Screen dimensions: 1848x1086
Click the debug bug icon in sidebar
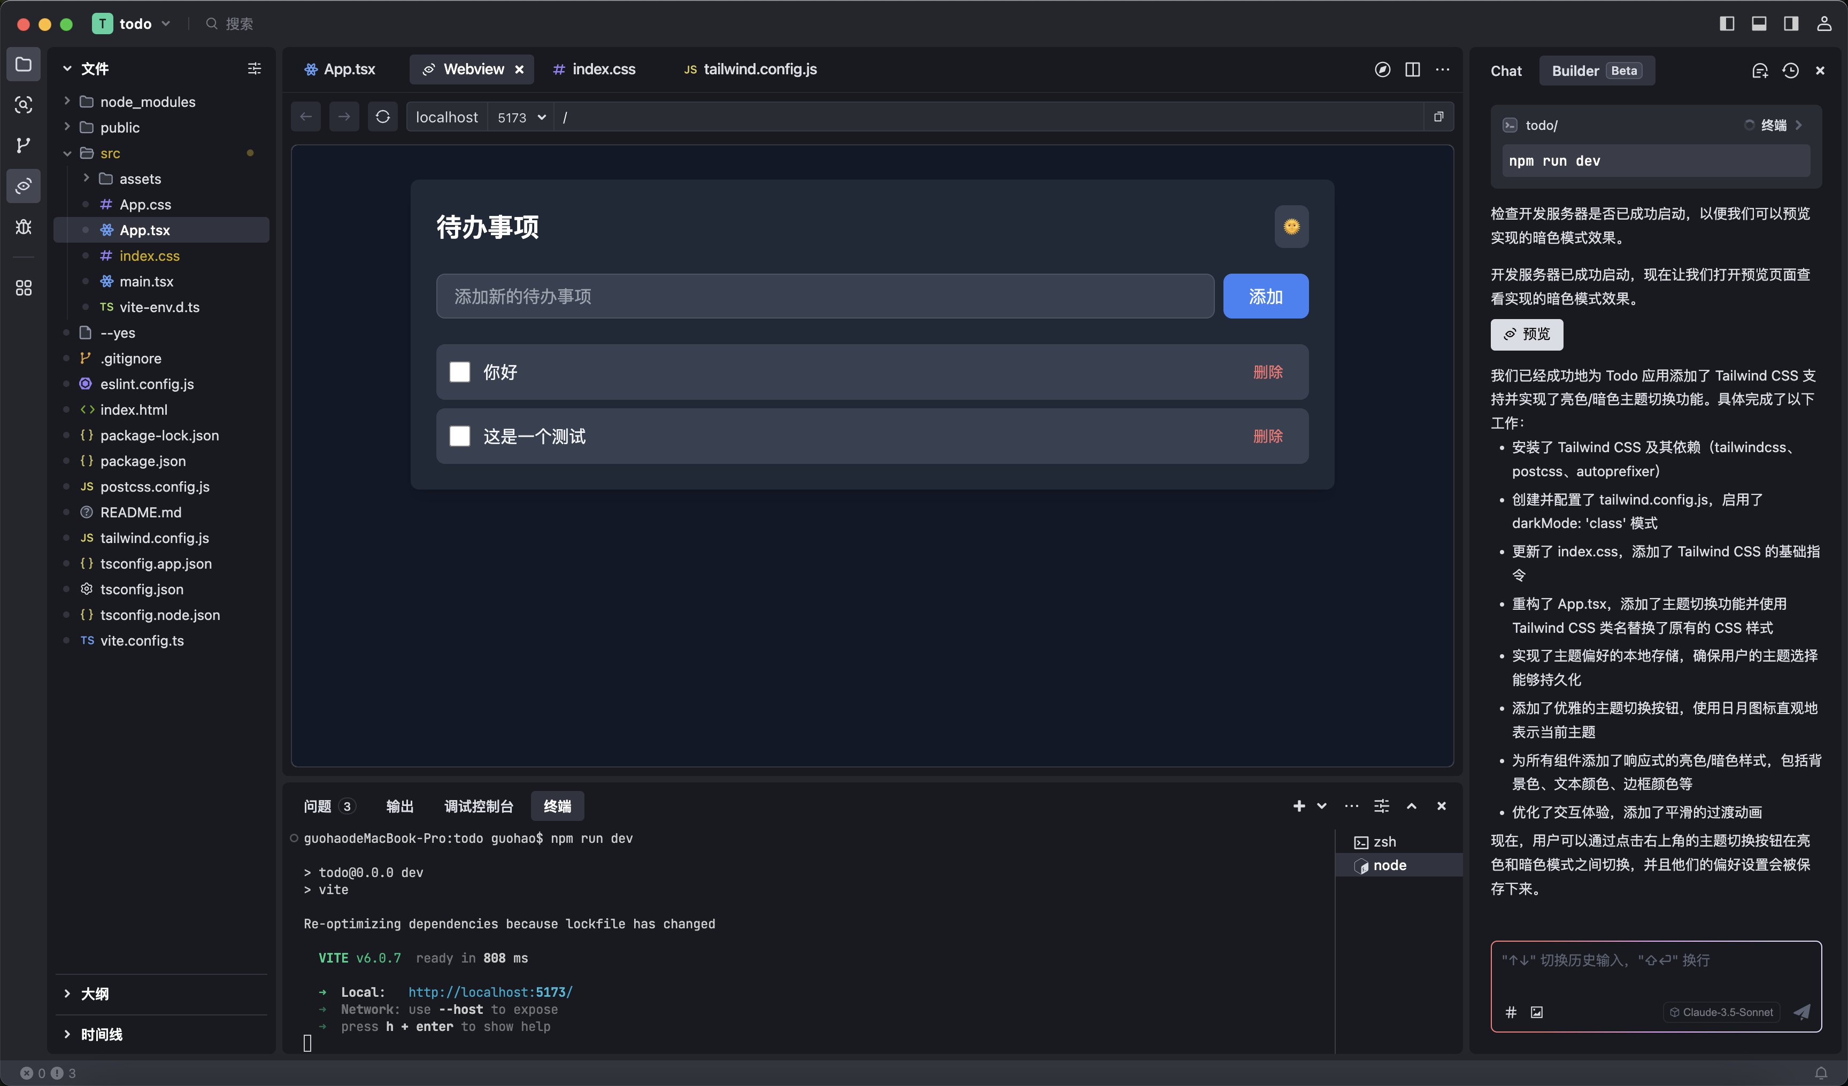(24, 227)
